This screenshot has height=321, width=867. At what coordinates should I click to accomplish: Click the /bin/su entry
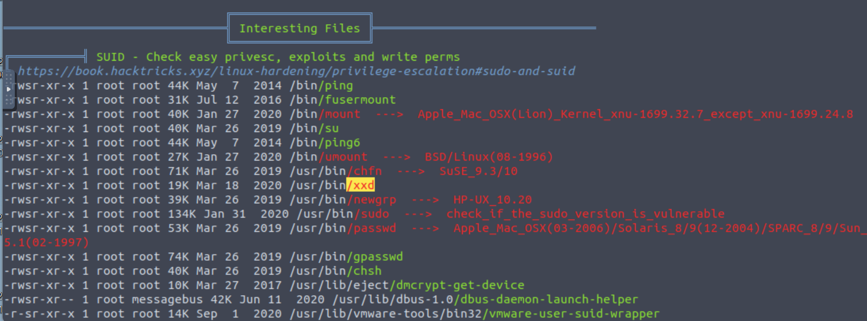[314, 128]
